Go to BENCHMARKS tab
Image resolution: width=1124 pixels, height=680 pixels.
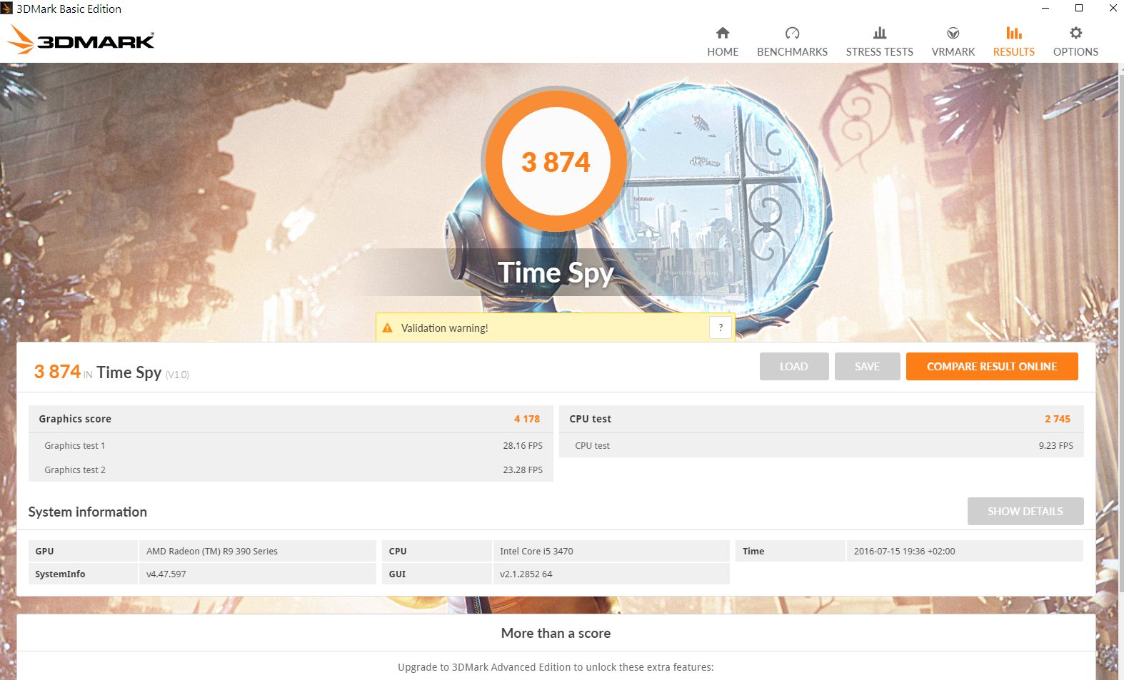coord(792,42)
